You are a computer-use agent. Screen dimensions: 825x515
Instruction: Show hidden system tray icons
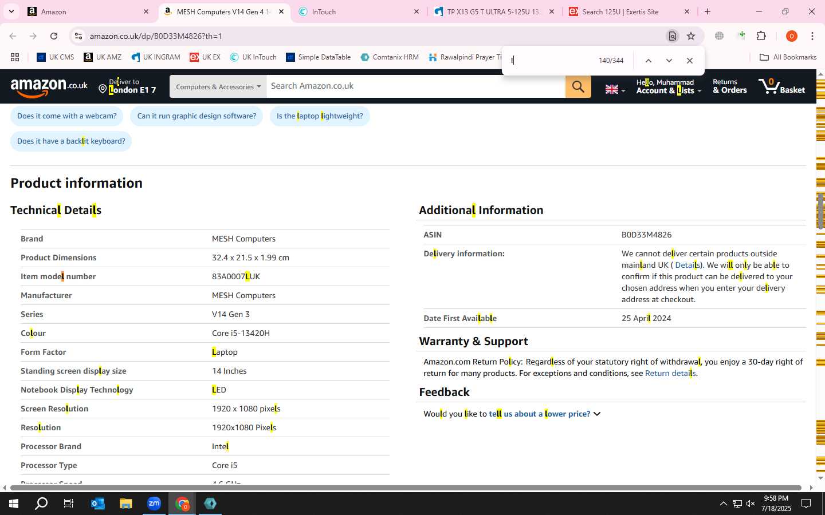pos(723,504)
